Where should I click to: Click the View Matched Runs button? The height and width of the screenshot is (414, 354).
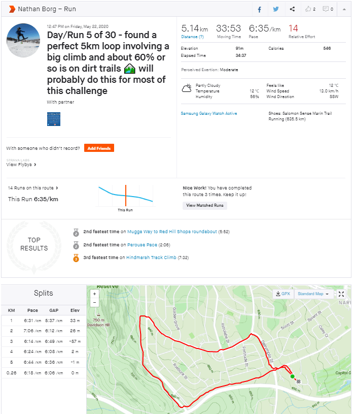205,206
